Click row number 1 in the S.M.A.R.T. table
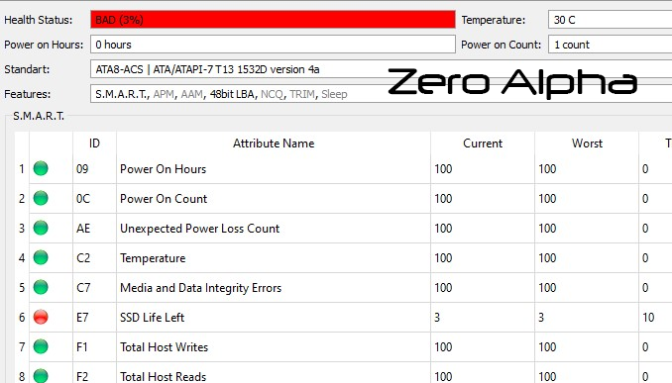The height and width of the screenshot is (383, 672). pos(22,169)
